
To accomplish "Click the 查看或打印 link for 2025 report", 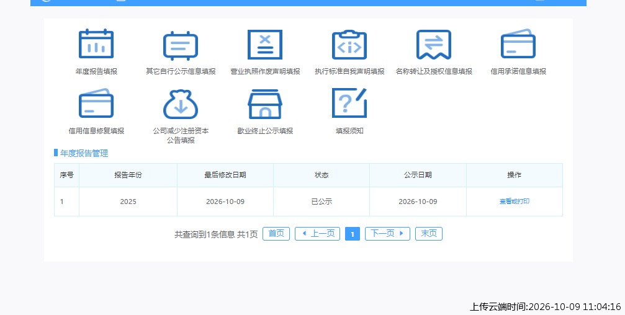I will [x=514, y=202].
